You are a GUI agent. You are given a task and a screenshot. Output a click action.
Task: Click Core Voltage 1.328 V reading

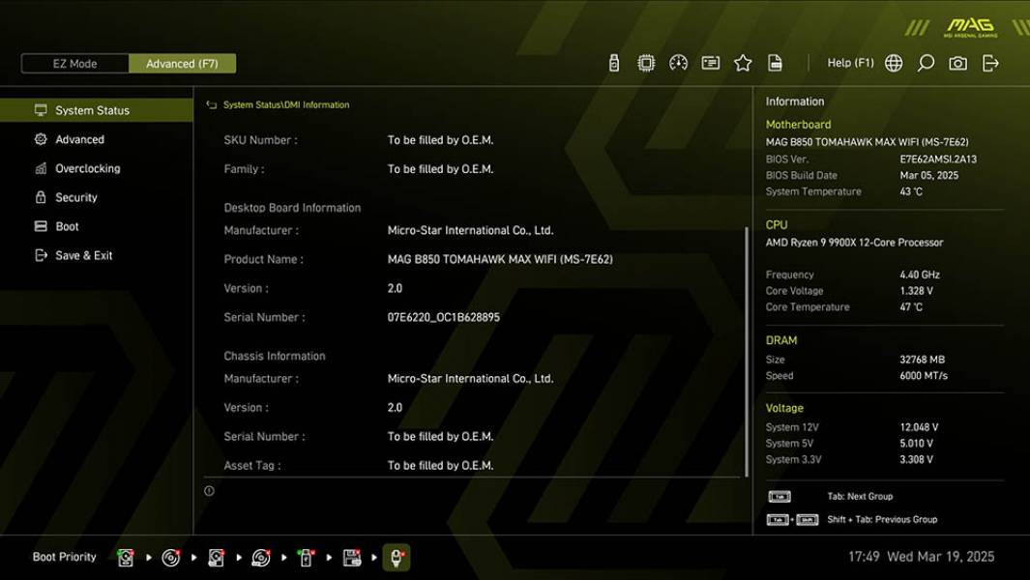916,291
